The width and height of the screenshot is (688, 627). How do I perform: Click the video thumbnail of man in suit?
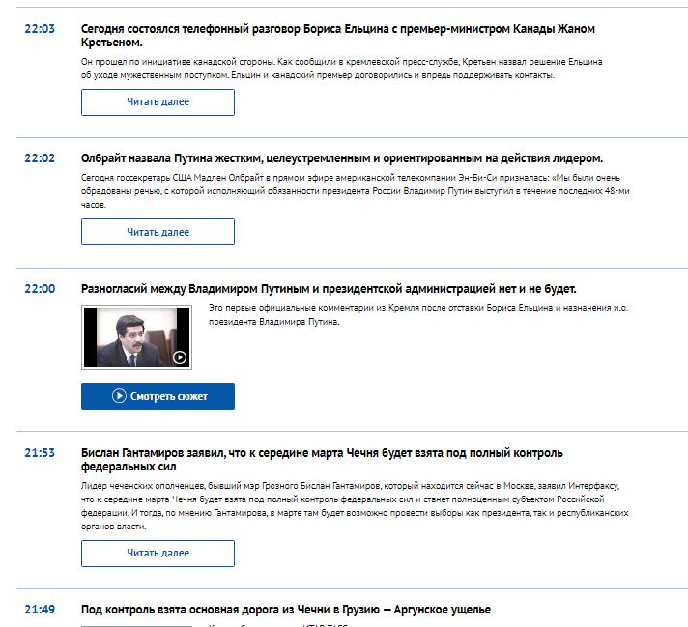(x=136, y=337)
